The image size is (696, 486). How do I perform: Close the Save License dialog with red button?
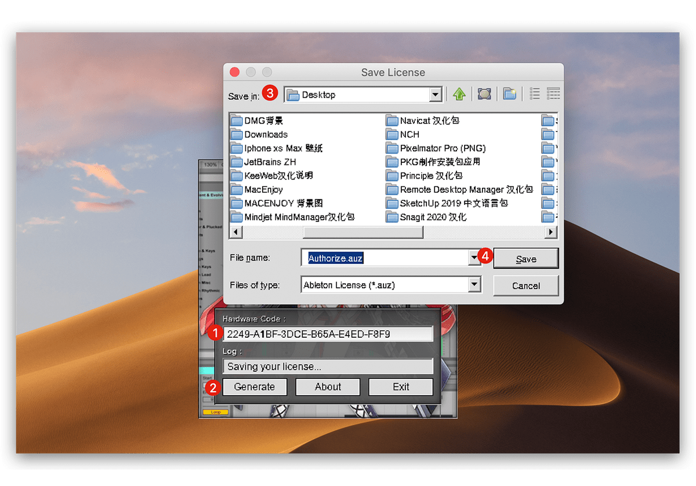pyautogui.click(x=234, y=72)
